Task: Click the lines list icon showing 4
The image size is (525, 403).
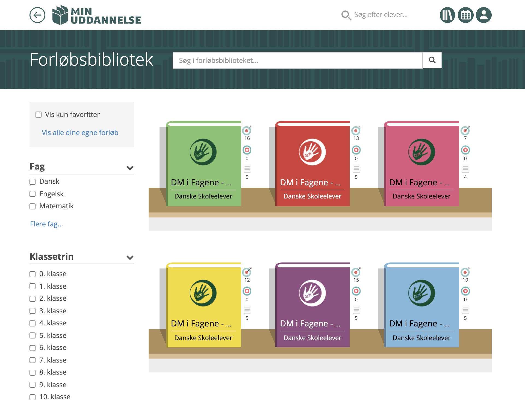Action: click(x=465, y=168)
